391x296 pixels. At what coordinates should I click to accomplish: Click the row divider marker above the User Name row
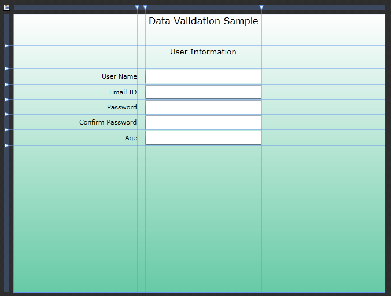pos(7,68)
